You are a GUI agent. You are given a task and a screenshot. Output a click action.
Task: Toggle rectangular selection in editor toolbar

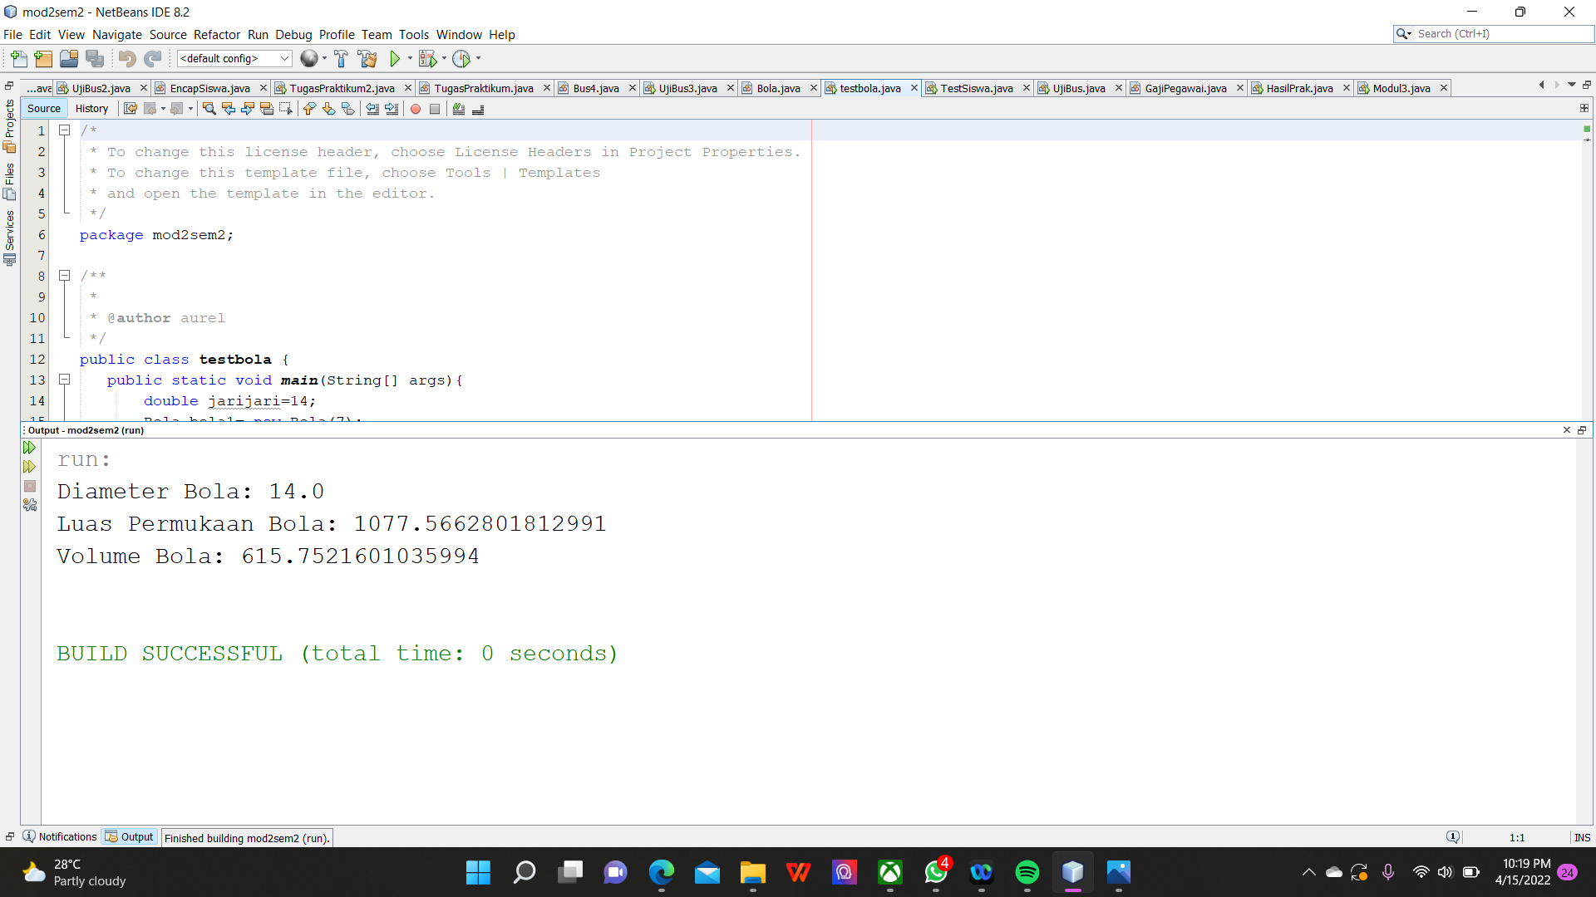286,109
